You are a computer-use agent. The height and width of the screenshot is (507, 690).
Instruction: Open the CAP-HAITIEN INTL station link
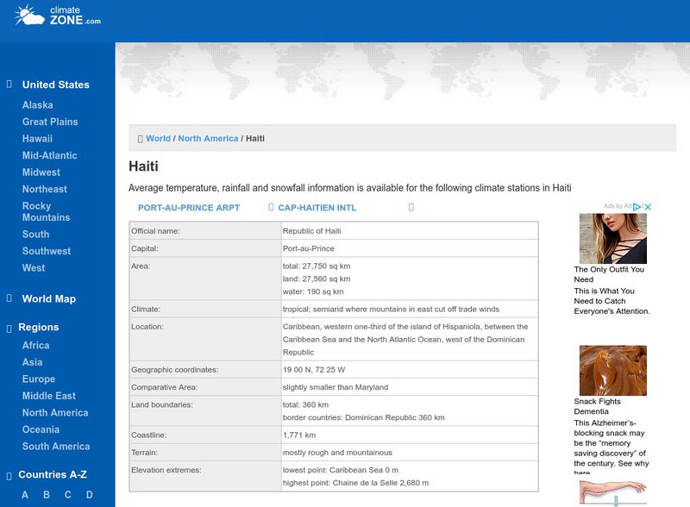(x=317, y=208)
